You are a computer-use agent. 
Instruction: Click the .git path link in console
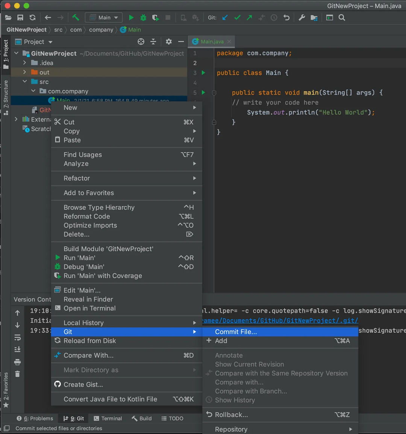point(280,321)
